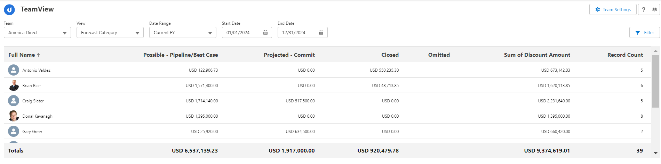Viewport: 661px width, 164px height.
Task: Click Donal Kavanagh's profile photo
Action: [14, 116]
